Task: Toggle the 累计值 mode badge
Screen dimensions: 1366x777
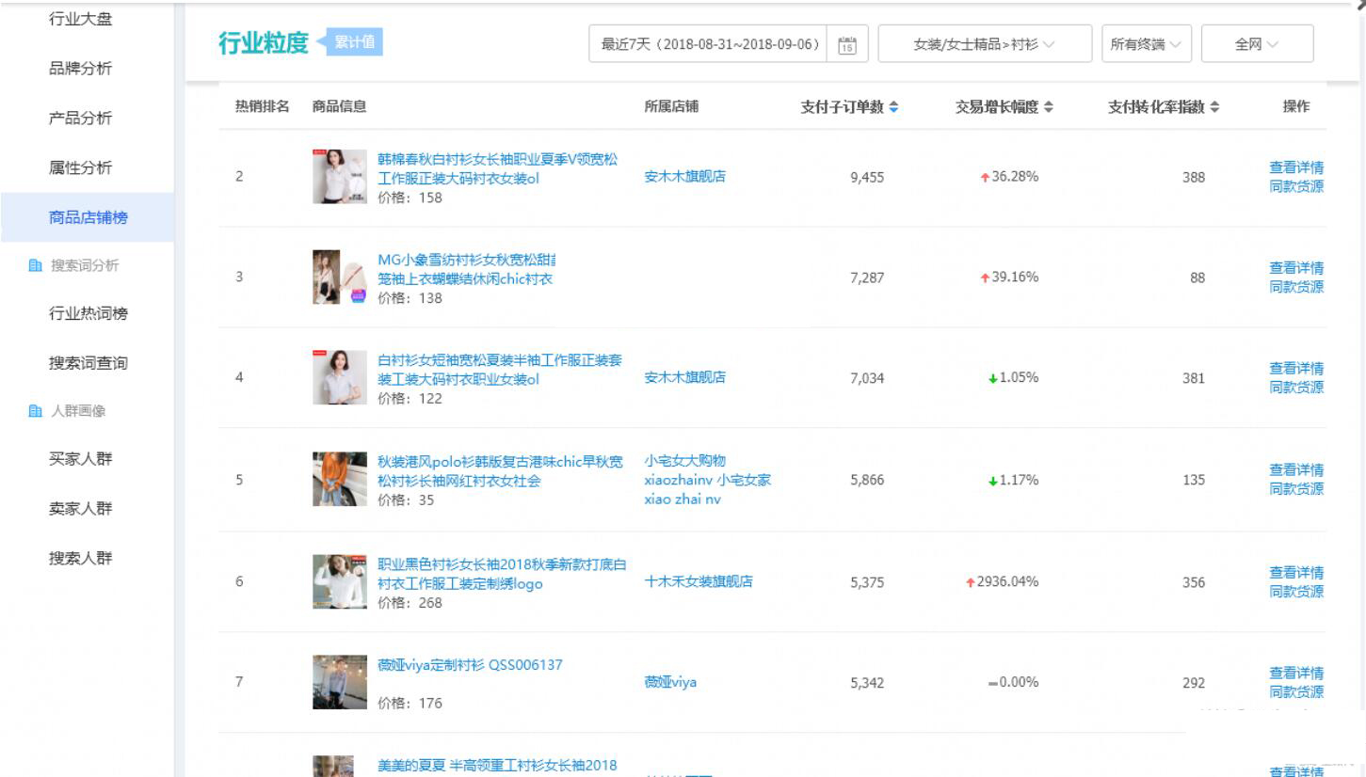Action: click(x=356, y=43)
